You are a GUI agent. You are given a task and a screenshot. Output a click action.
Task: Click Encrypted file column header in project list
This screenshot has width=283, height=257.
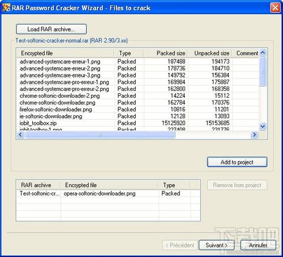(109, 185)
